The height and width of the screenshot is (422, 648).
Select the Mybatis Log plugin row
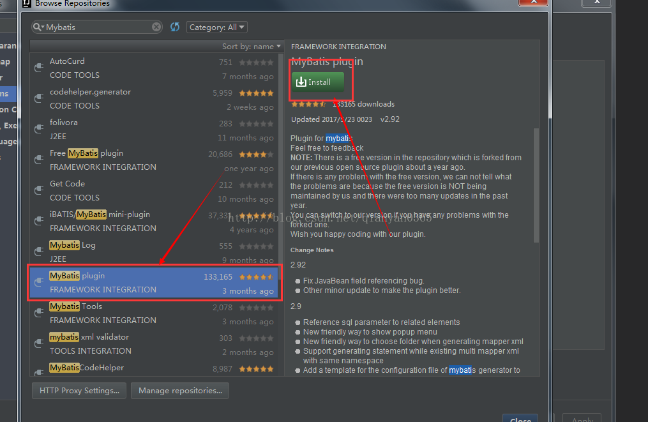click(x=154, y=252)
